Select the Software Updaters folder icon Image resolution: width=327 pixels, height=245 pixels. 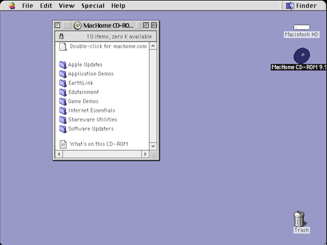(x=63, y=129)
